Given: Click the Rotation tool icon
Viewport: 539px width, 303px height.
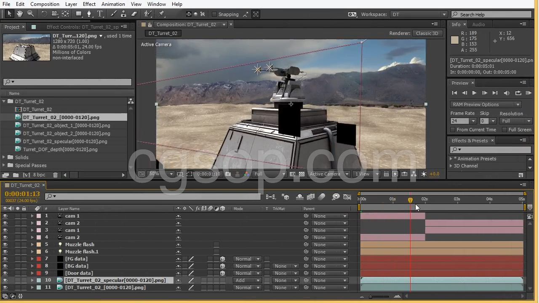Looking at the screenshot, I should pyautogui.click(x=44, y=14).
